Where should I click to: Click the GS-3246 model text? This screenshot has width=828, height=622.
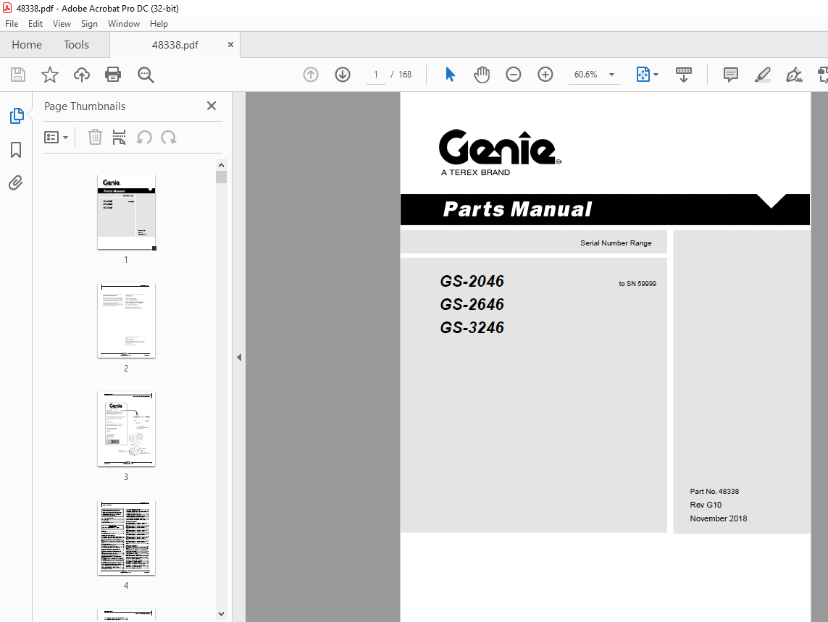472,328
